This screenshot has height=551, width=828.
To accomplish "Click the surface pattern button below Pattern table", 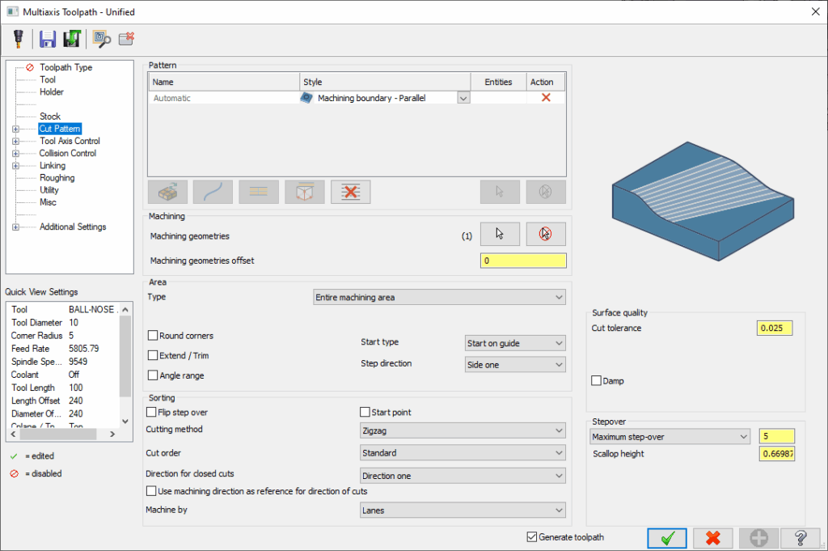I will (167, 192).
